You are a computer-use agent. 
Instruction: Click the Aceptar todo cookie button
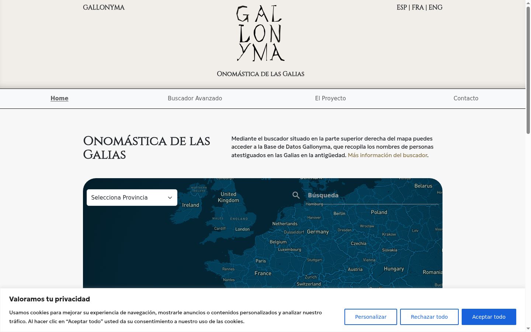[489, 317]
